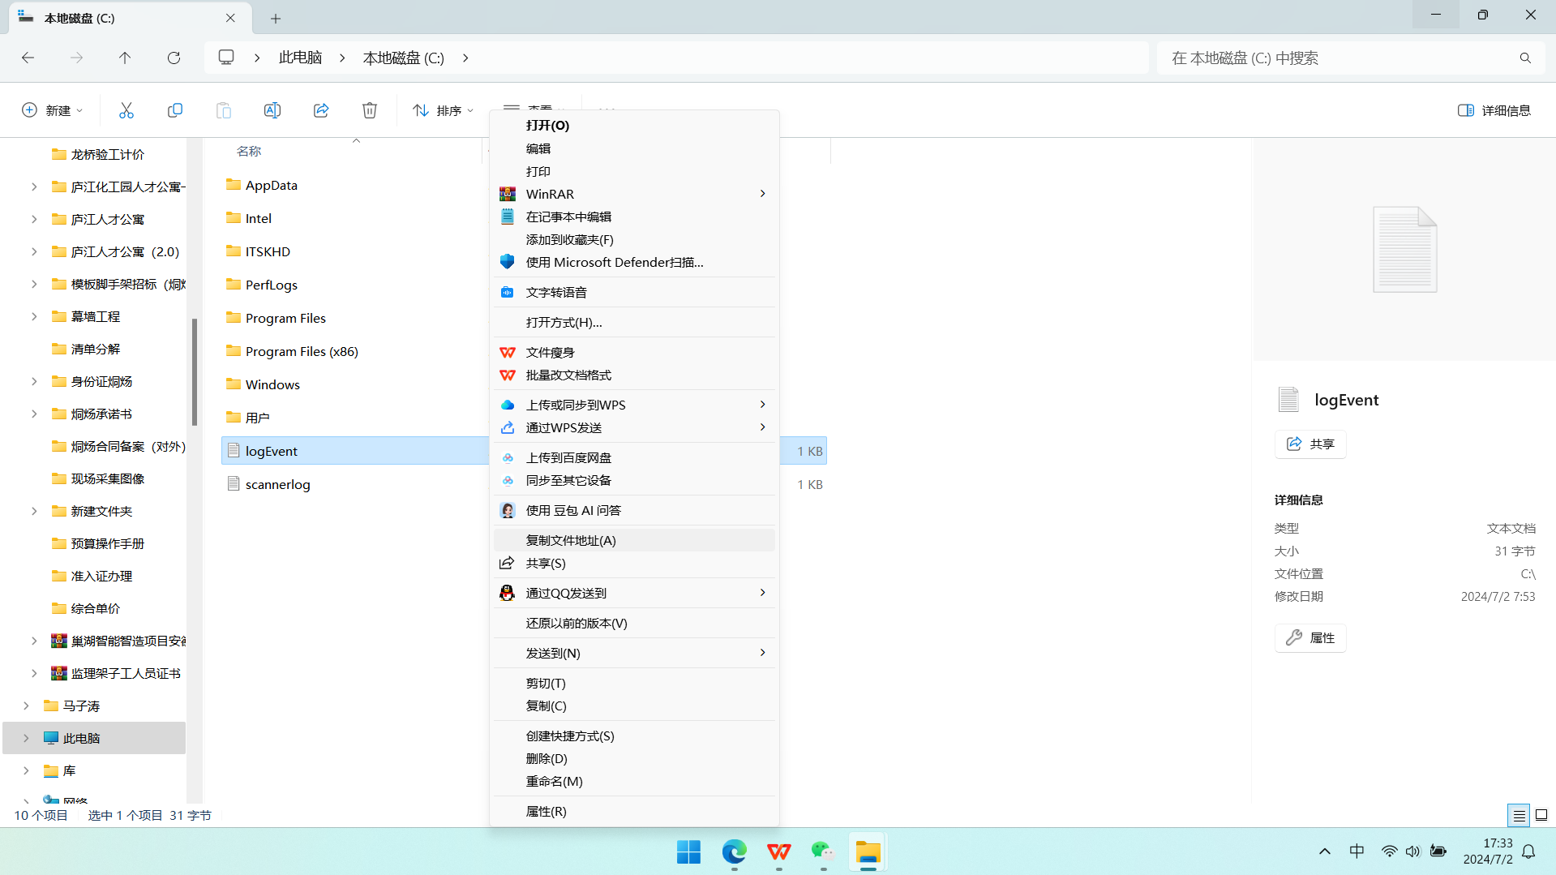Click 此电脑 in the address breadcrumb
Screen dimensions: 1556x875
click(x=300, y=58)
